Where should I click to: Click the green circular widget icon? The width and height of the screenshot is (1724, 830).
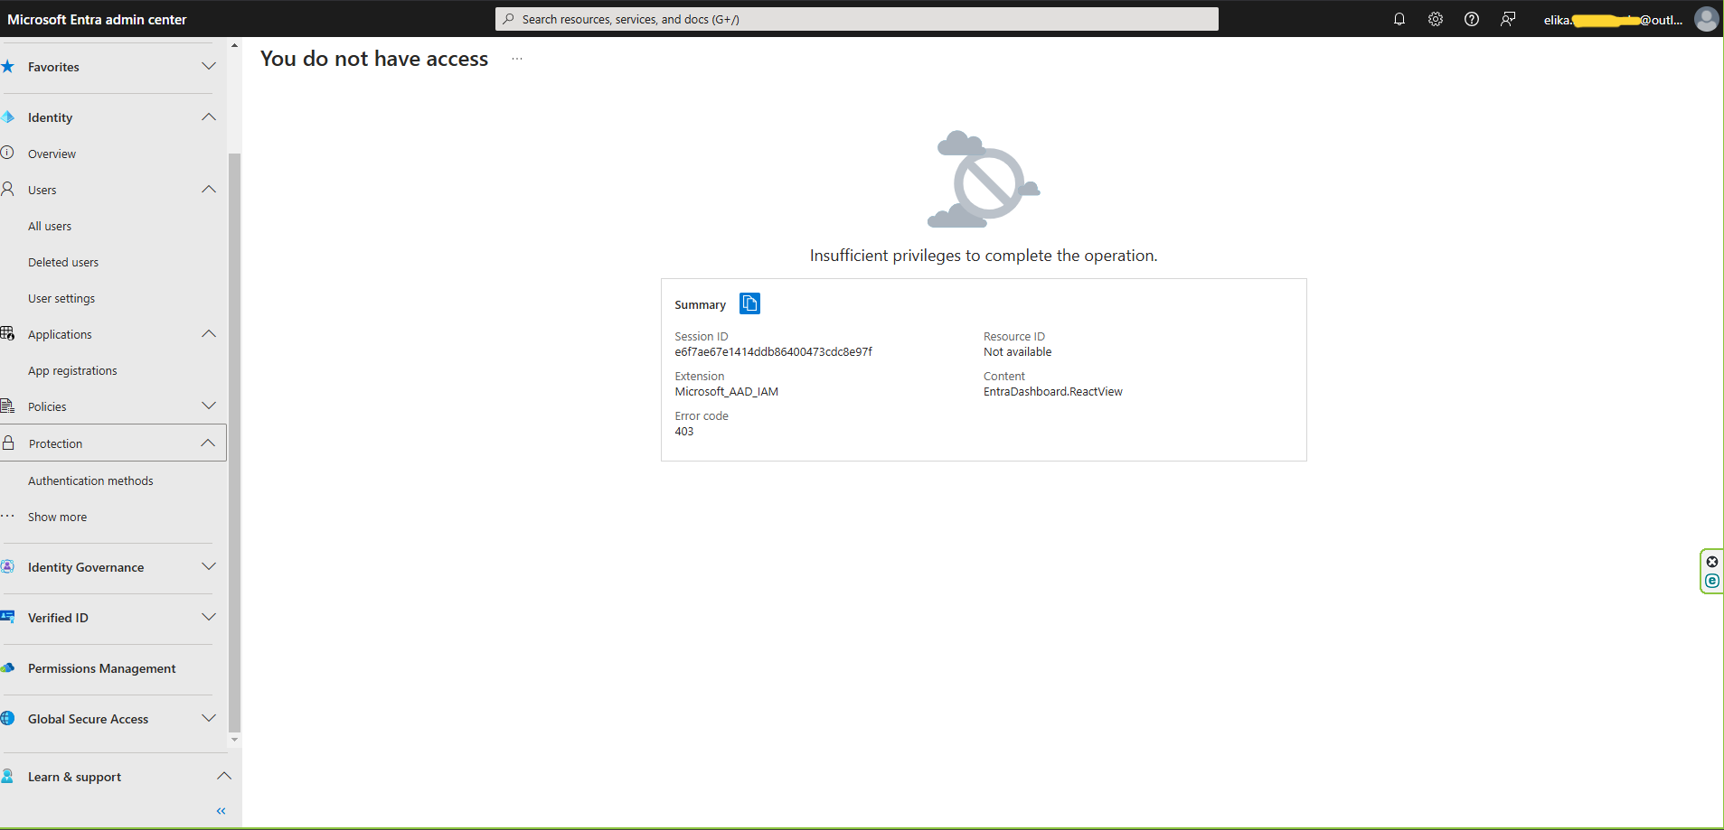coord(1712,581)
